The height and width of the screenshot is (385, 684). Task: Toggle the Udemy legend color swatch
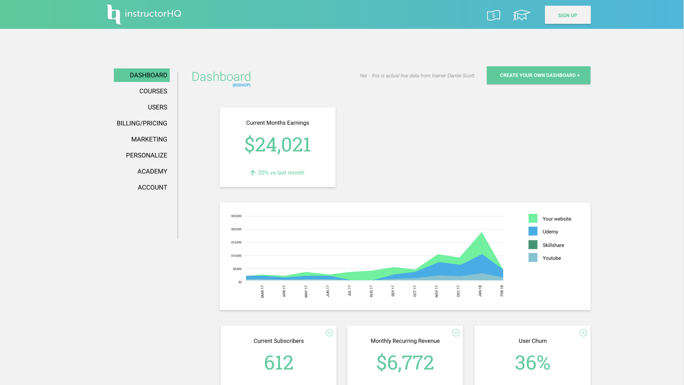(x=533, y=231)
